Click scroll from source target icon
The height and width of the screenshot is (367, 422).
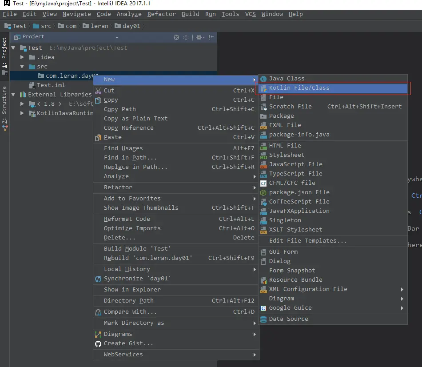pyautogui.click(x=176, y=37)
